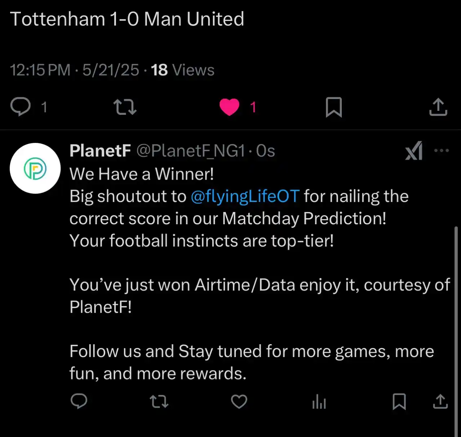View analytics for PlanetF's reply
This screenshot has height=437, width=461.
coord(319,401)
